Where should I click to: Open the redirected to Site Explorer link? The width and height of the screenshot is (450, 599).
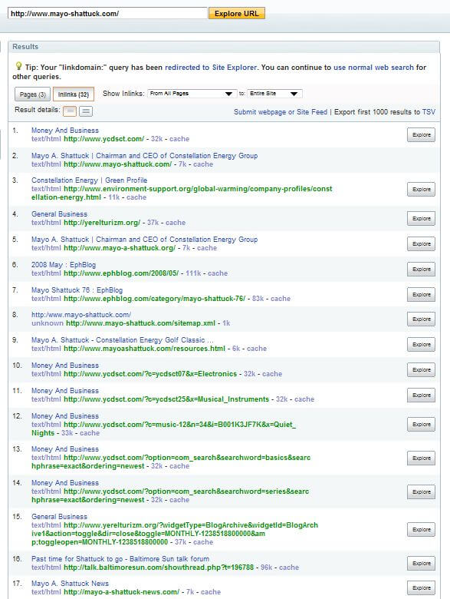211,68
